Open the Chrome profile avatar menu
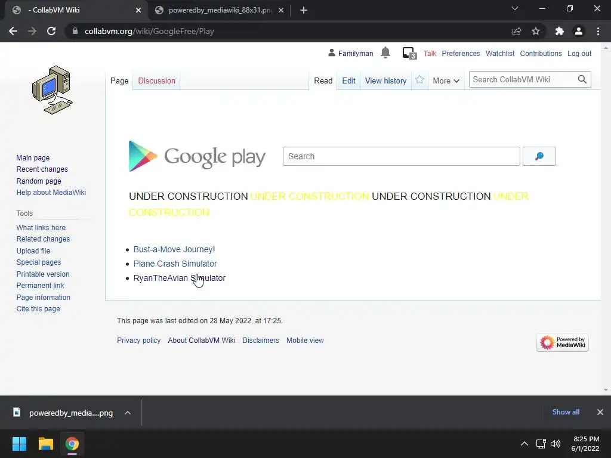Viewport: 611px width, 458px height. [579, 31]
